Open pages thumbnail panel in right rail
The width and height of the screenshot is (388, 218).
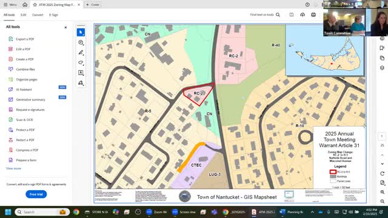pos(382,58)
